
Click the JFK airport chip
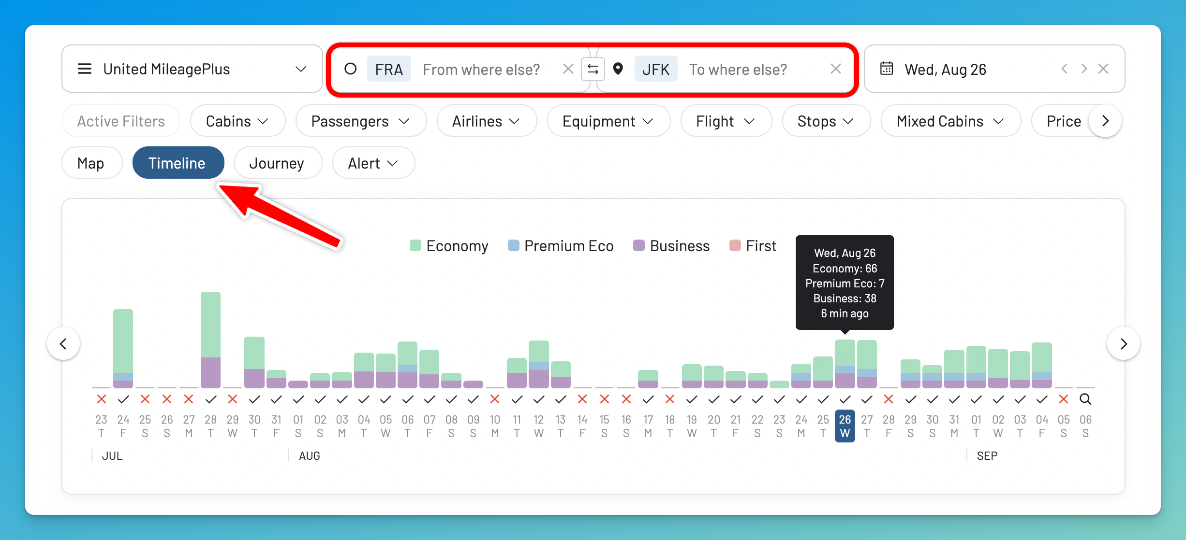(656, 69)
